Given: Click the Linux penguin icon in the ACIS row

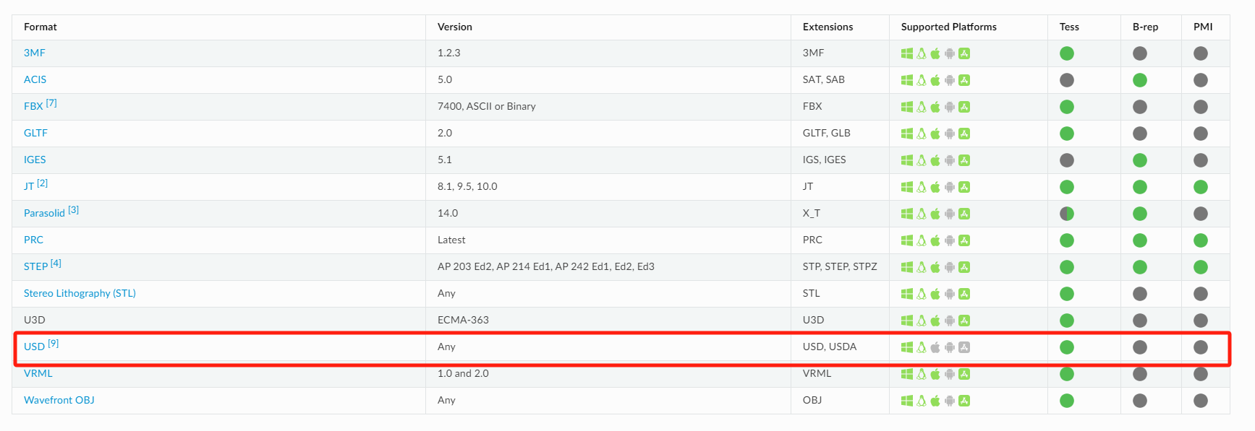Looking at the screenshot, I should [922, 80].
